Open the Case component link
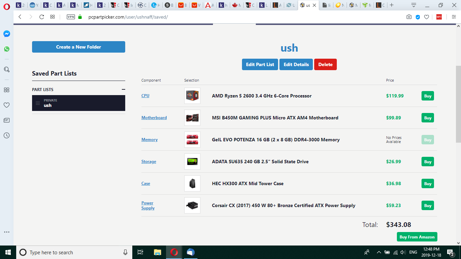 click(146, 183)
